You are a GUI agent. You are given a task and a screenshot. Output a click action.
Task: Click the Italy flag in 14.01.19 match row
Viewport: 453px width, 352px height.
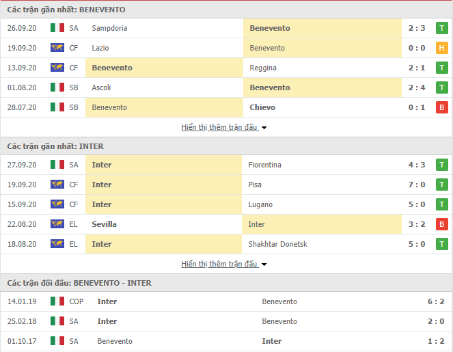(x=57, y=301)
